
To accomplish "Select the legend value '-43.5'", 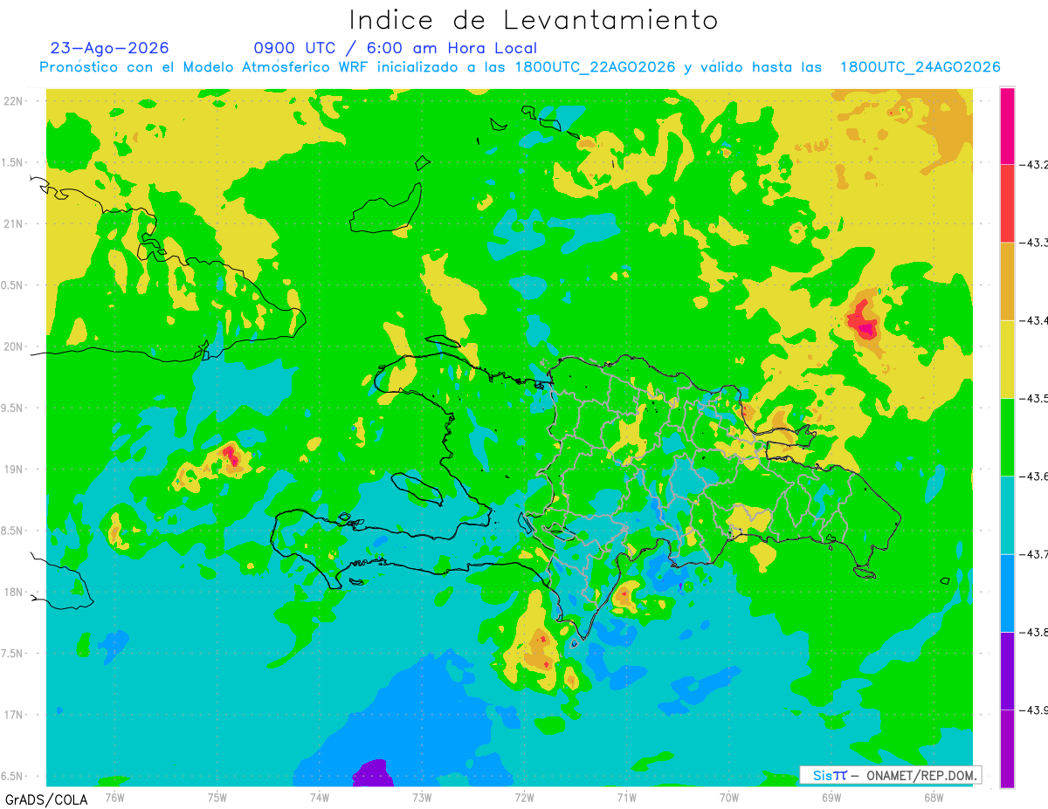I will tap(1034, 398).
